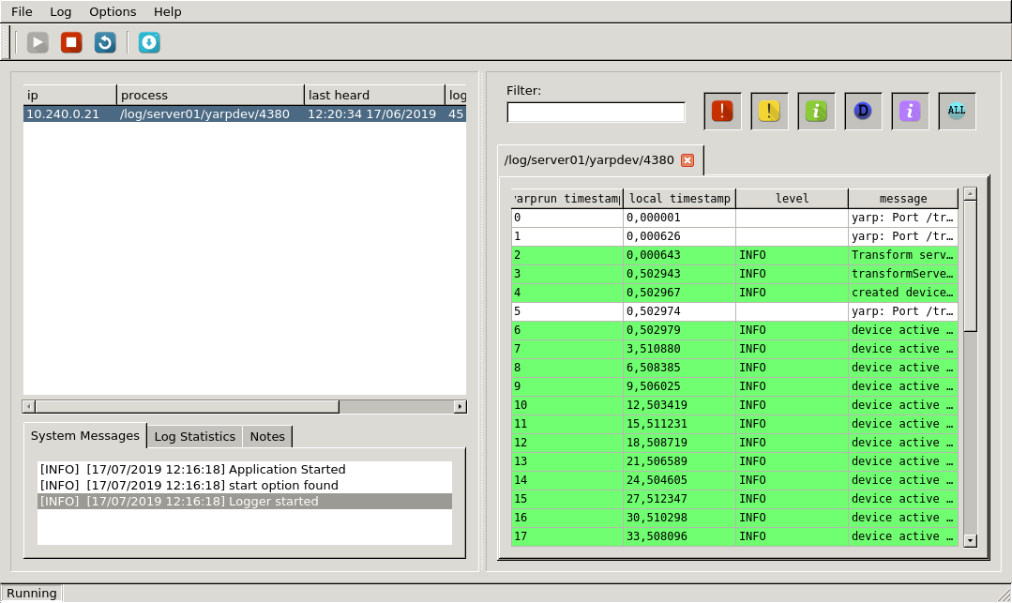Open the Log menu
The image size is (1012, 603).
coord(61,11)
